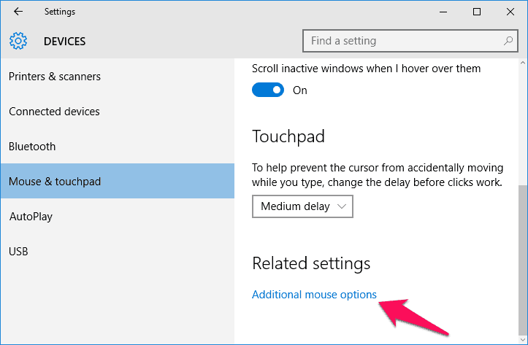Click the scrollbar down arrow
Image resolution: width=528 pixels, height=345 pixels.
tap(523, 340)
